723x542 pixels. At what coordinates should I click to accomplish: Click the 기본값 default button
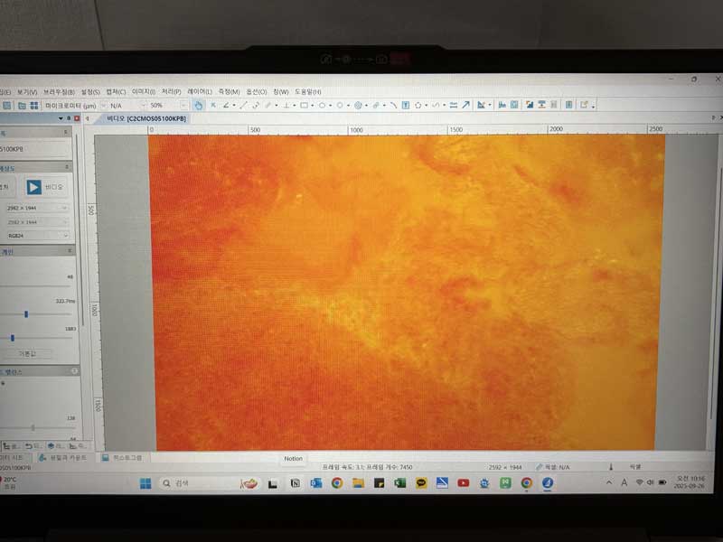coord(34,353)
